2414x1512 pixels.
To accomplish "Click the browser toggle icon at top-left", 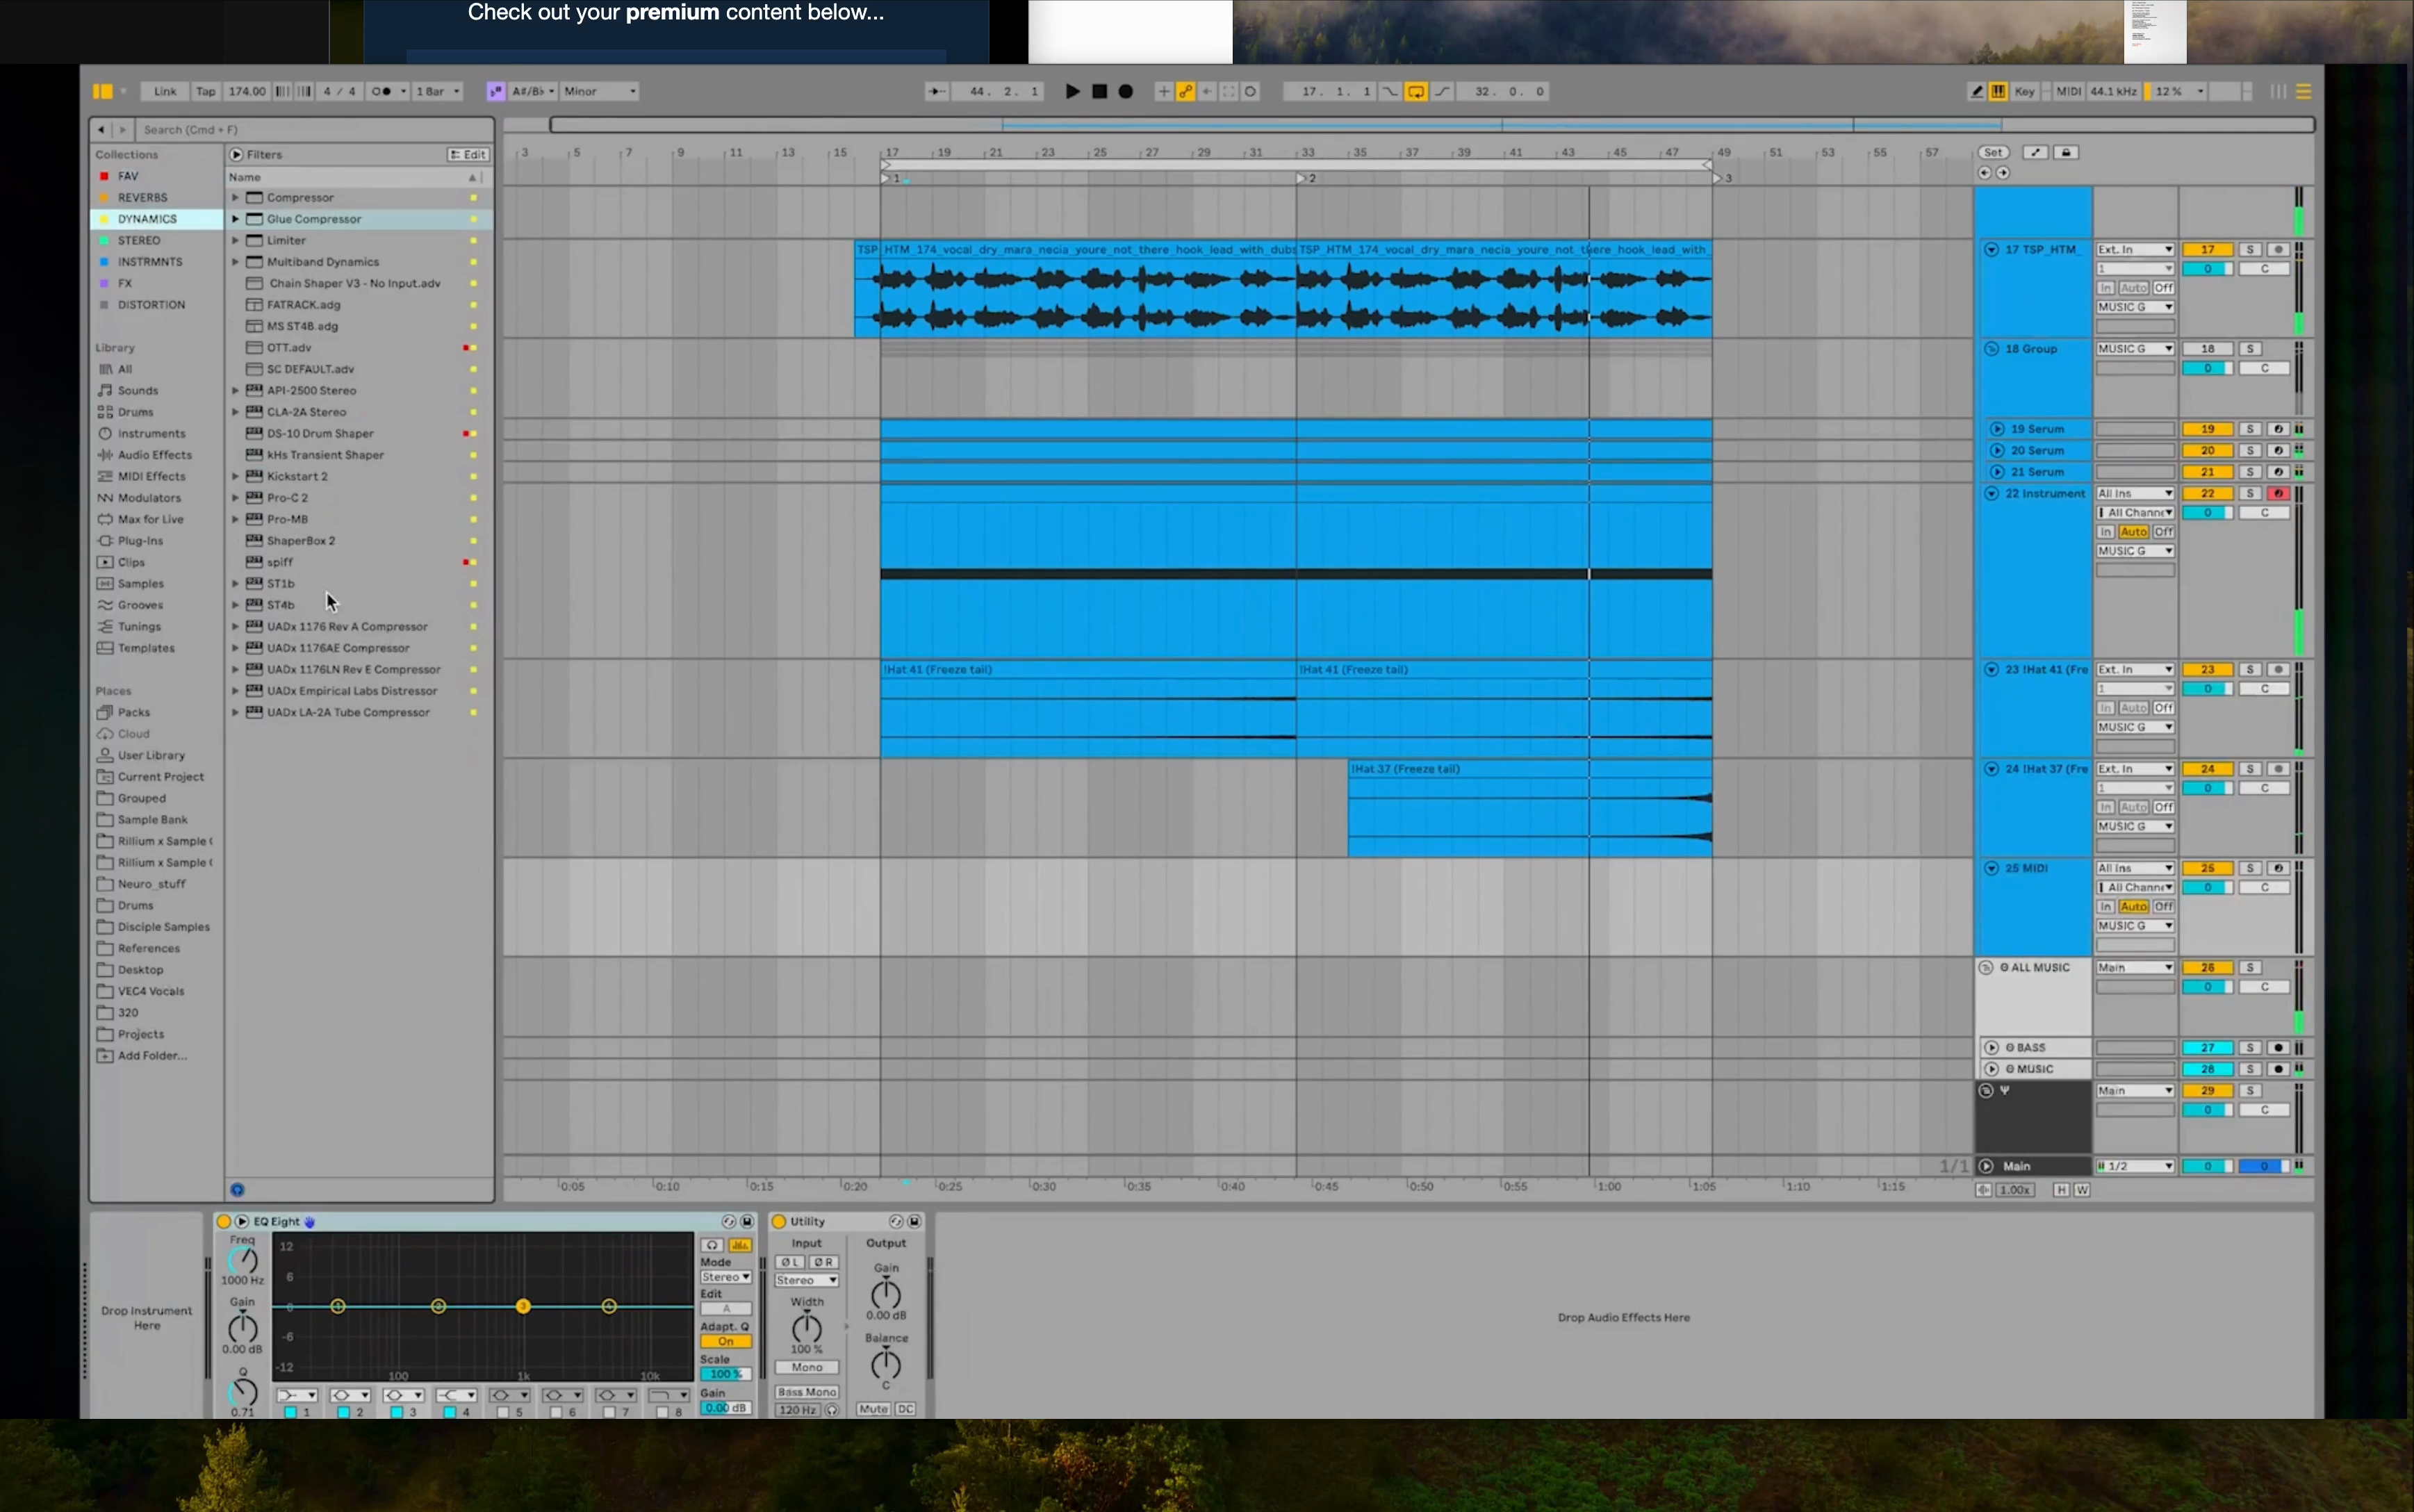I will tap(103, 91).
